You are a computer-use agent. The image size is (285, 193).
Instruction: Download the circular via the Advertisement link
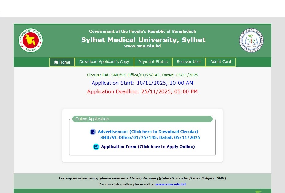point(148,132)
